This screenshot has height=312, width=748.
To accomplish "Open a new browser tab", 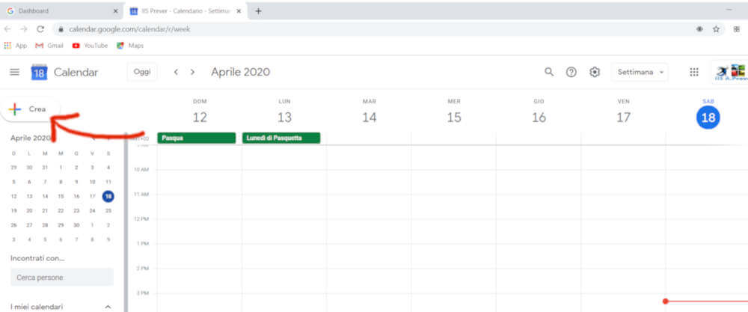I will (258, 11).
